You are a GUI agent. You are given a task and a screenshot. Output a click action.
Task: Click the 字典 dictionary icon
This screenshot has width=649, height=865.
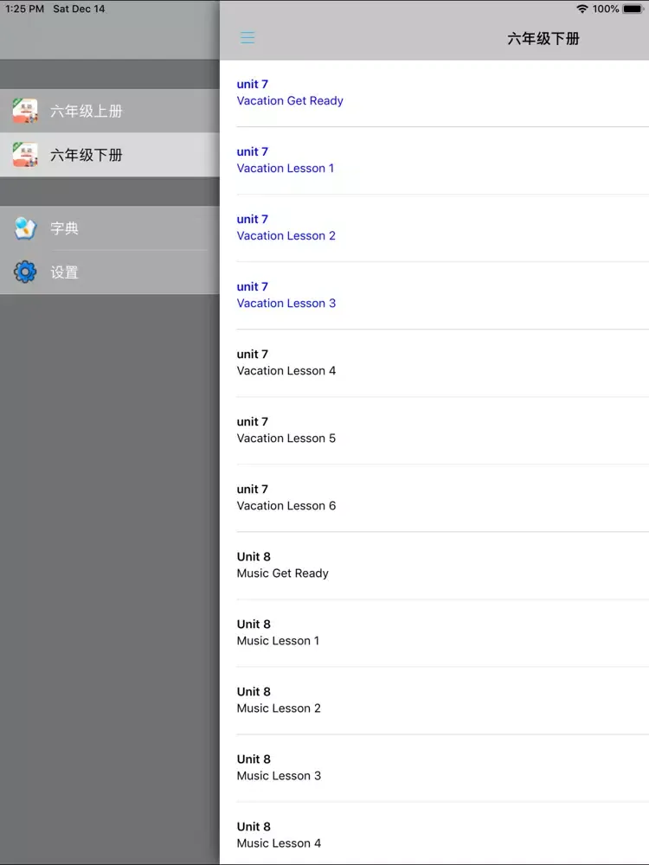point(25,227)
